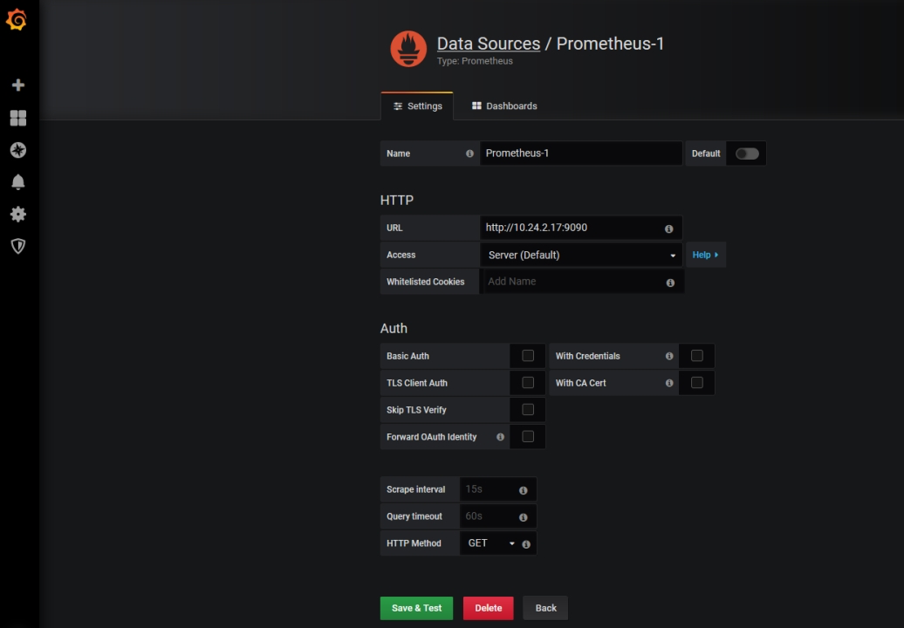This screenshot has width=904, height=628.
Task: Click the info icon next to Name
Action: (x=469, y=154)
